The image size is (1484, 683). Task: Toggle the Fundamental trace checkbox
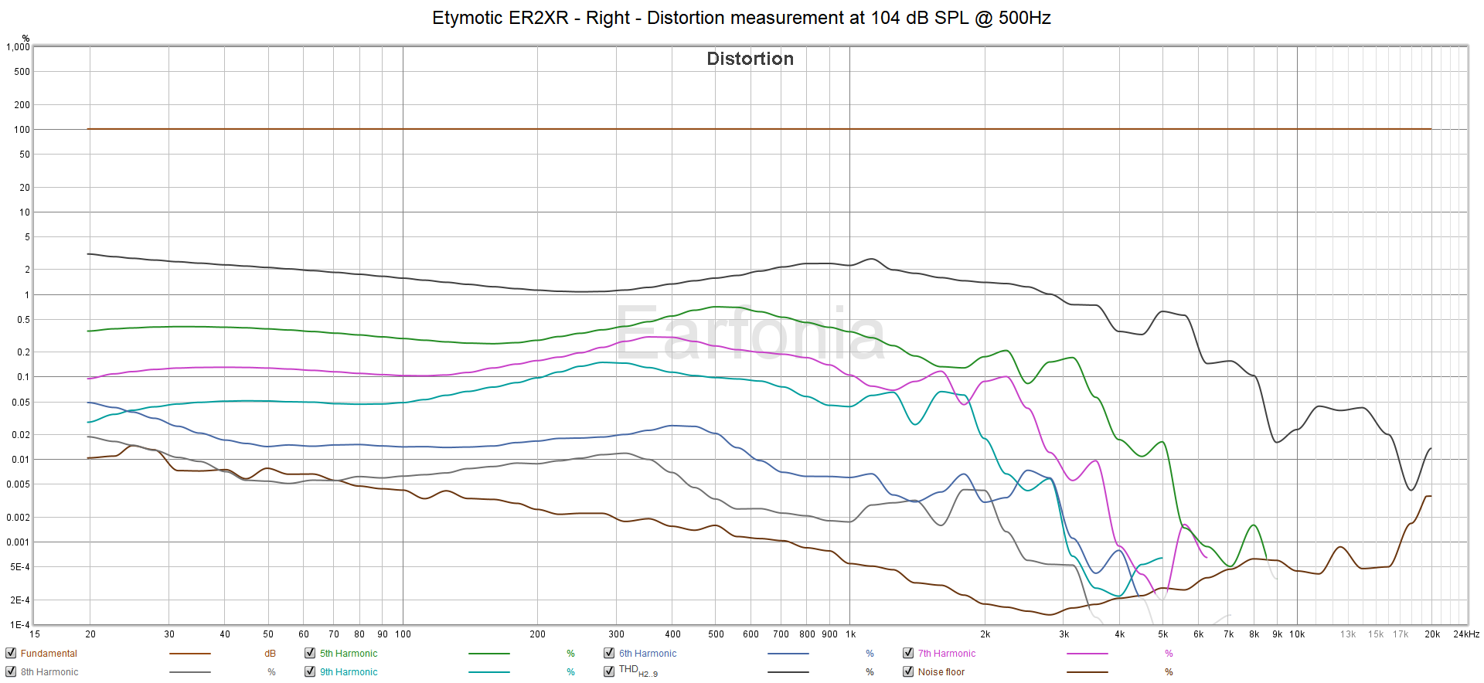point(11,653)
